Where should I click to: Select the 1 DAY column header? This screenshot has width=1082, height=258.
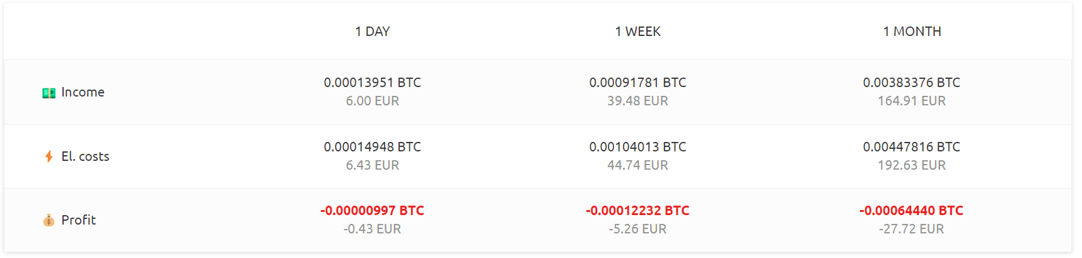point(372,32)
